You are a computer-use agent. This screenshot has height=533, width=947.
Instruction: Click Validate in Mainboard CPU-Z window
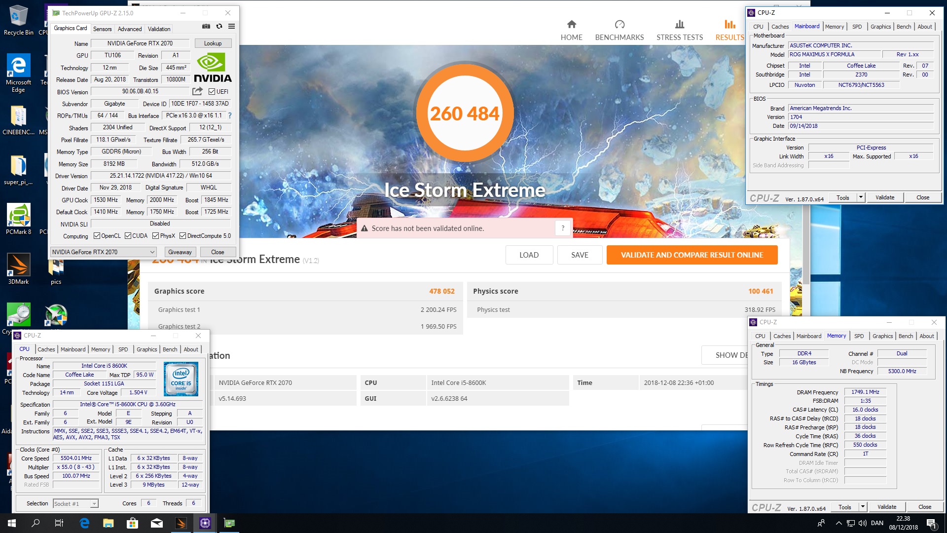pos(885,197)
